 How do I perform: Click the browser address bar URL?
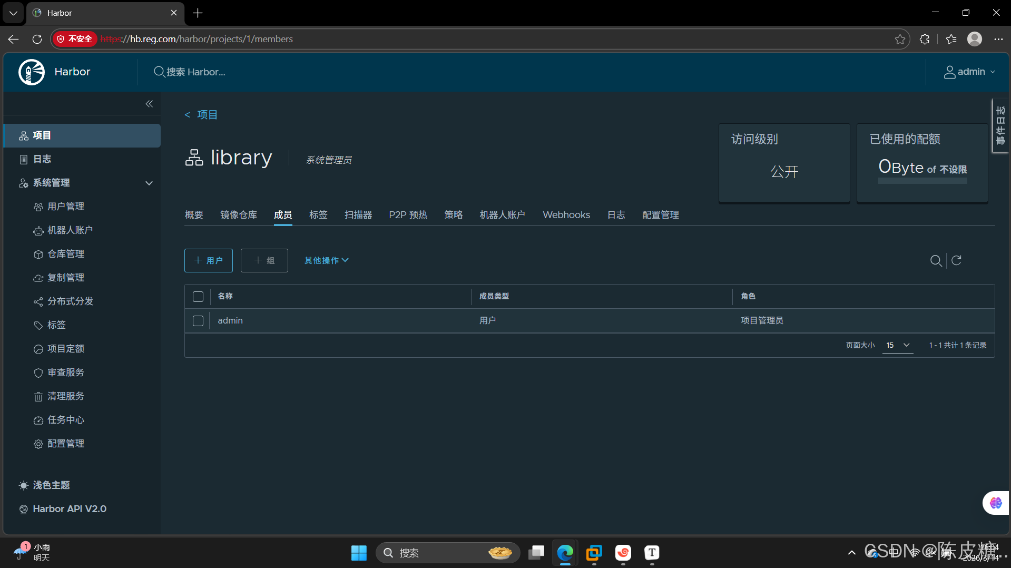tap(197, 39)
